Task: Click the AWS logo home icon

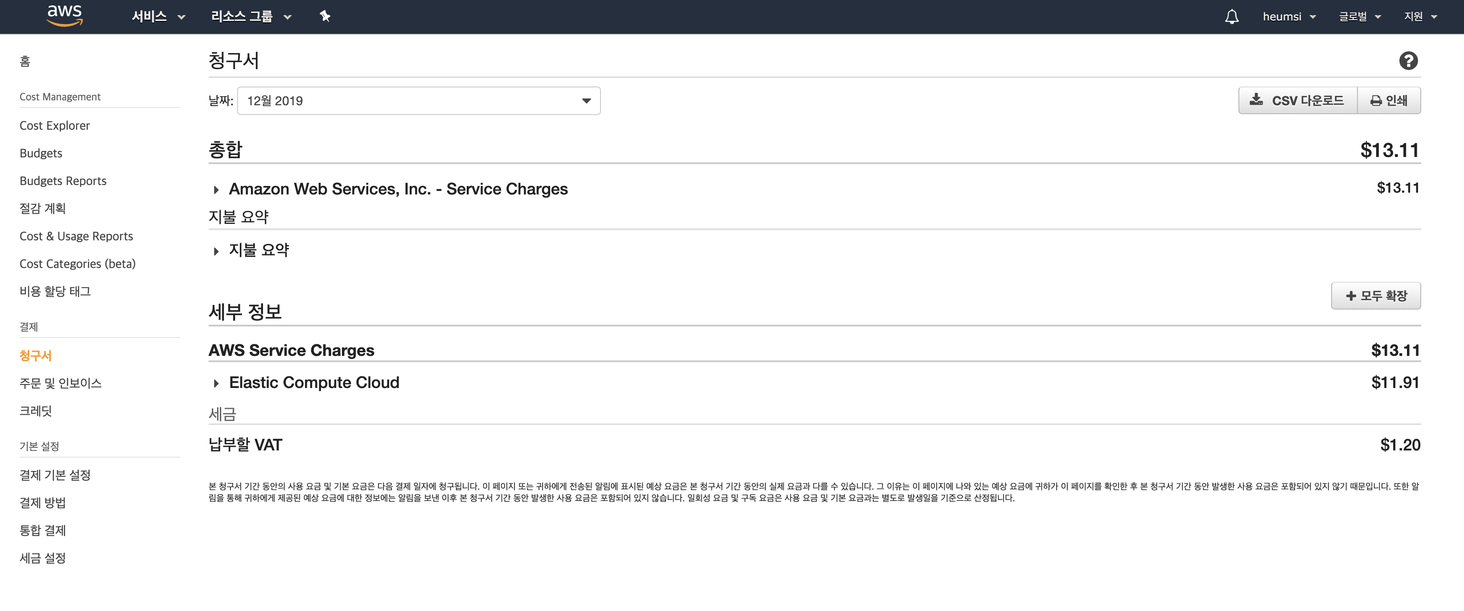Action: point(64,16)
